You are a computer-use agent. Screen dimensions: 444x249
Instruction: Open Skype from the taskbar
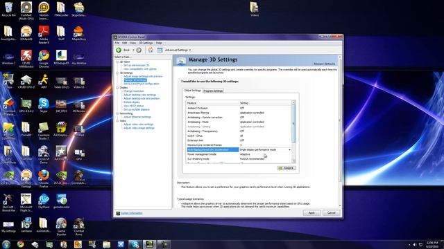click(x=135, y=244)
